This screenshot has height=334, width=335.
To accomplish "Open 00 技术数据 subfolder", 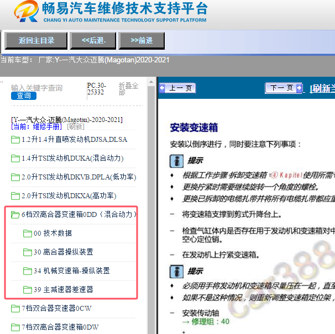I will [53, 234].
